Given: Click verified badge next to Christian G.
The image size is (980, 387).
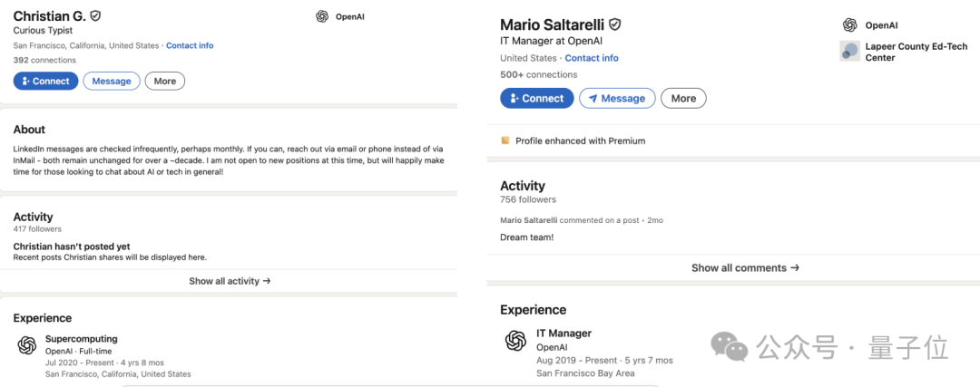Looking at the screenshot, I should 95,16.
